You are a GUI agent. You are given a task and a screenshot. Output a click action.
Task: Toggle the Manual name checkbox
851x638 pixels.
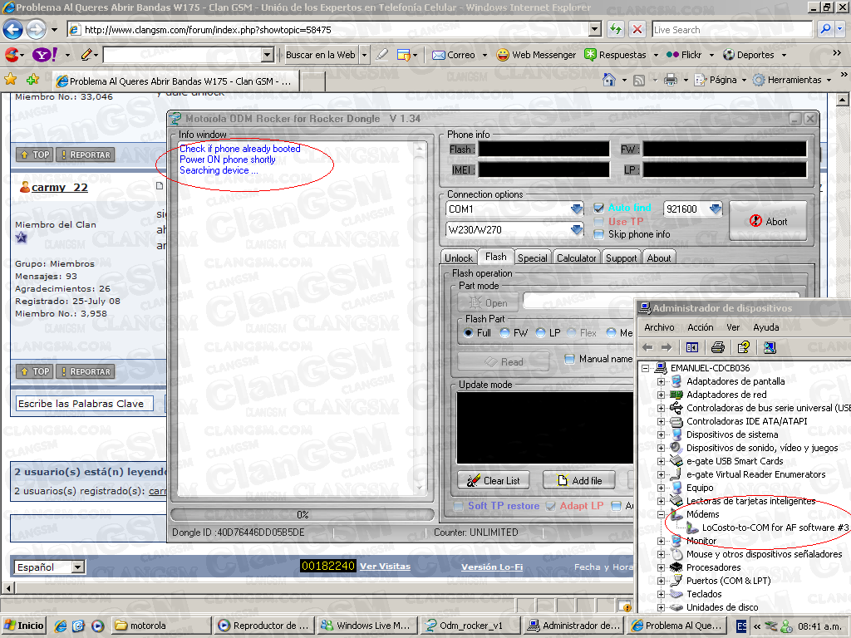(569, 359)
